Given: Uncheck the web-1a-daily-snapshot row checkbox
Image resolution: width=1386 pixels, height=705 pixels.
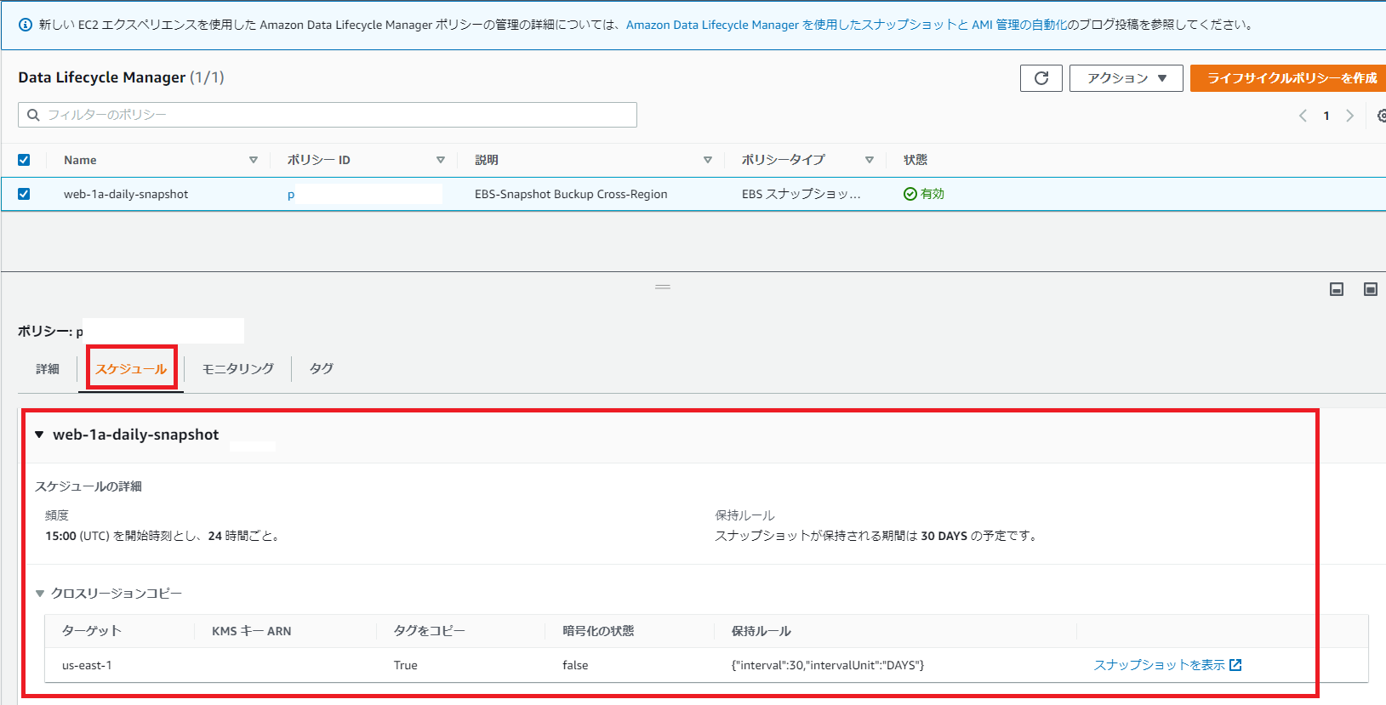Looking at the screenshot, I should click(24, 194).
